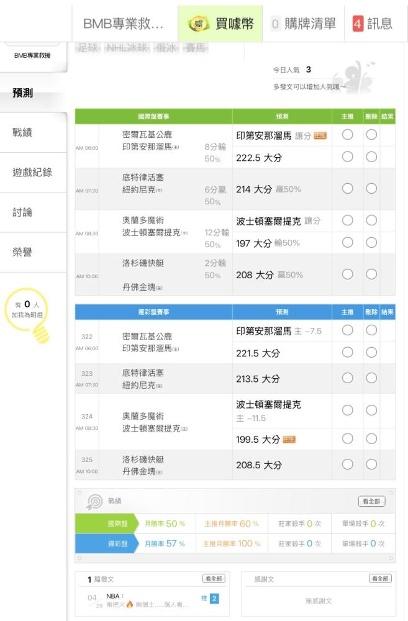Click the blue 2 recommend count badge
Viewport: 408px width, 621px height.
pyautogui.click(x=214, y=599)
